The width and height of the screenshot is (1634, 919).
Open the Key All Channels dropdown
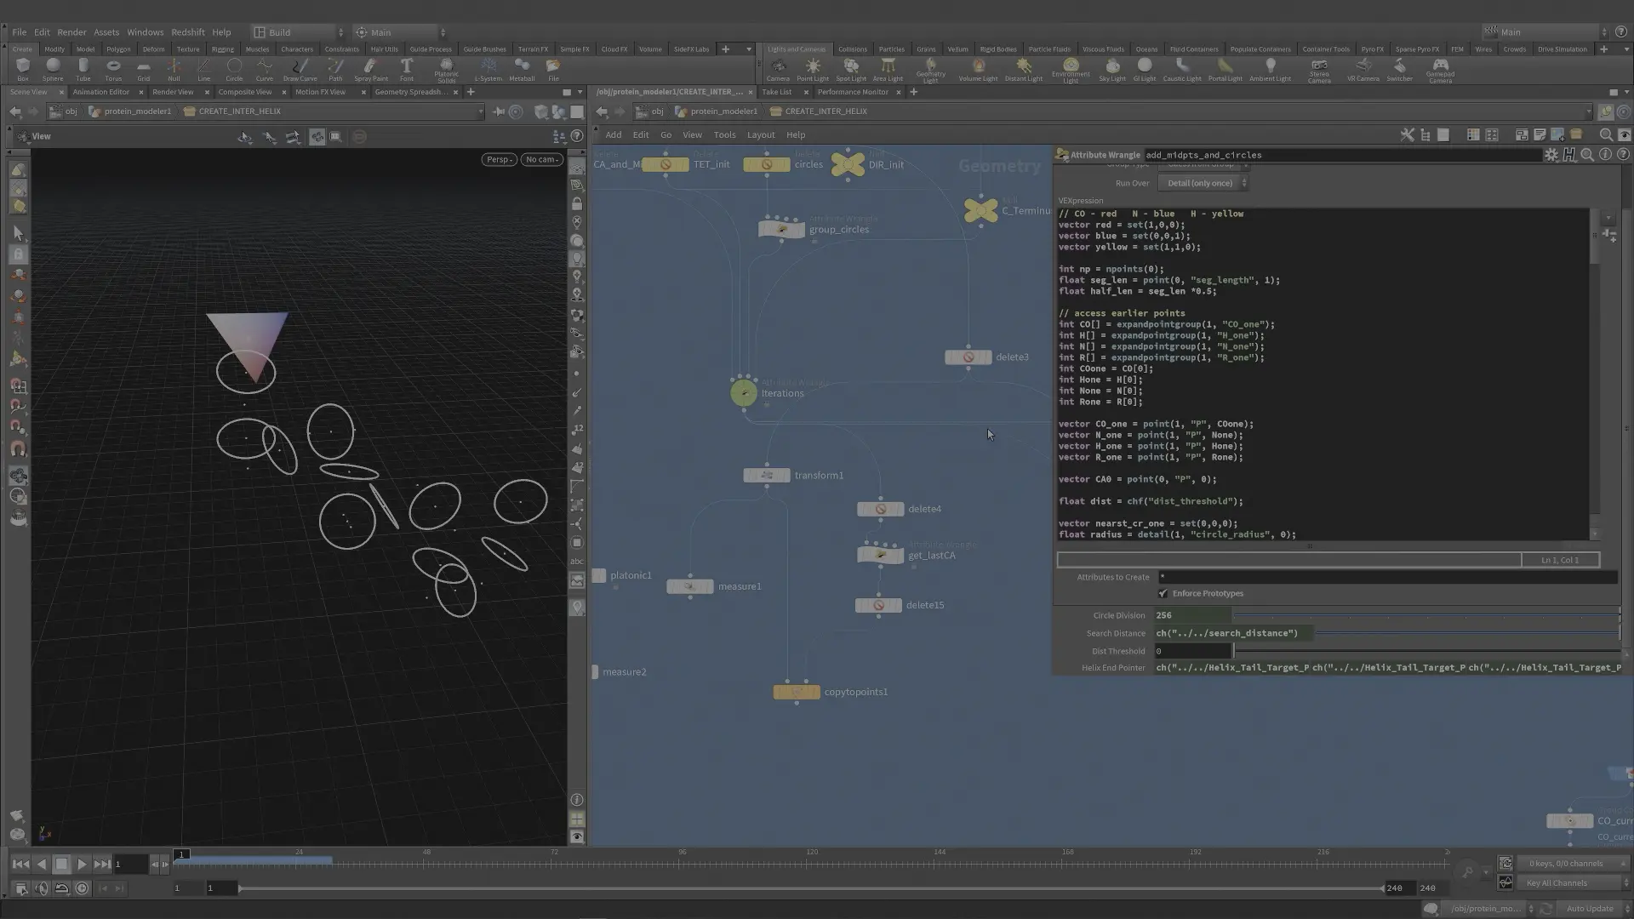[x=1573, y=882]
